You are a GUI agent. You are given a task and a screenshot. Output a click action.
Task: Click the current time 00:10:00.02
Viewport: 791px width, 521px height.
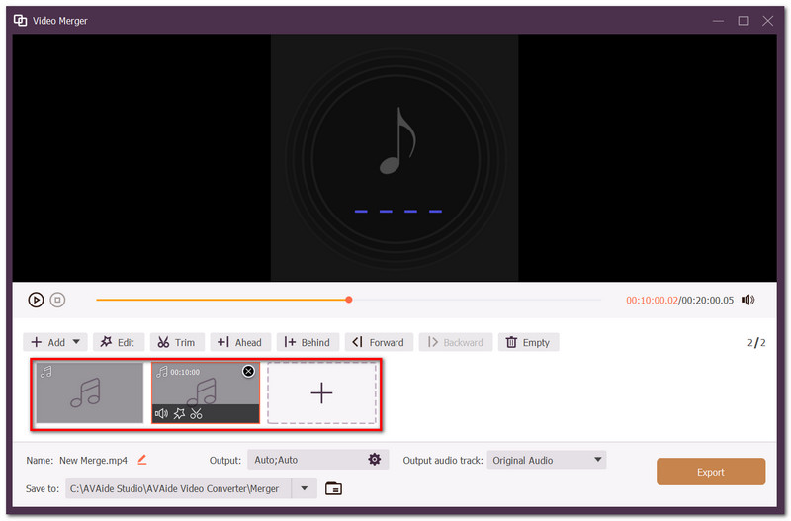coord(652,301)
